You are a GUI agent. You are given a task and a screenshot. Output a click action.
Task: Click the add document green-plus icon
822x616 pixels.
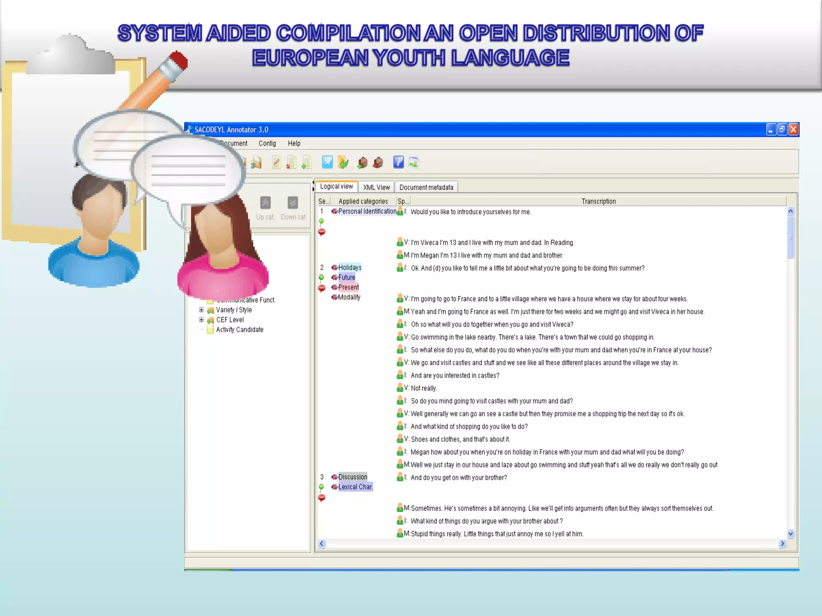306,162
